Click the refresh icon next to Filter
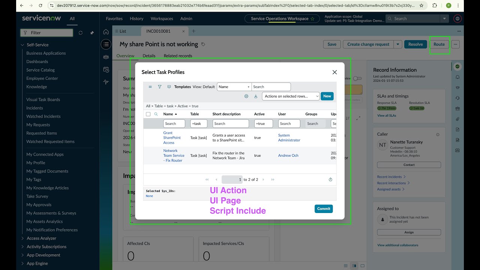The width and height of the screenshot is (480, 270). click(80, 33)
